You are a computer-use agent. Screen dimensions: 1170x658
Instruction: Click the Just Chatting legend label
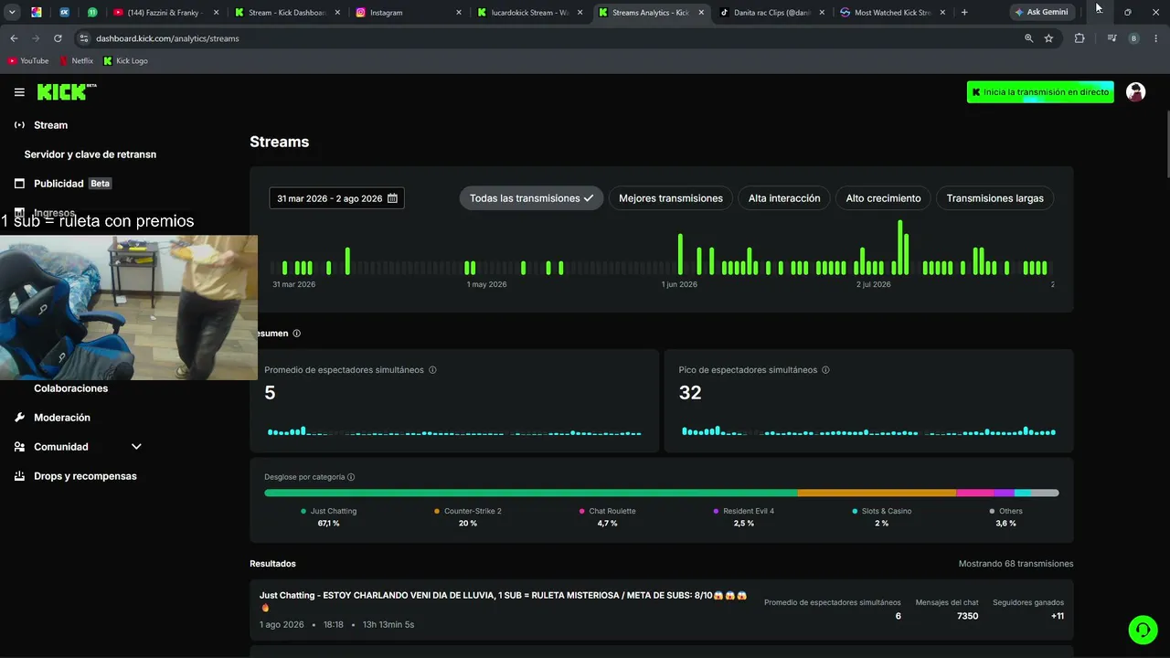pos(334,511)
